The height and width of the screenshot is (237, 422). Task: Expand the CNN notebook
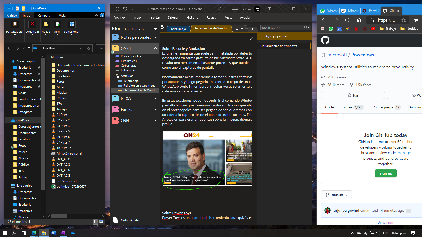pos(155,120)
